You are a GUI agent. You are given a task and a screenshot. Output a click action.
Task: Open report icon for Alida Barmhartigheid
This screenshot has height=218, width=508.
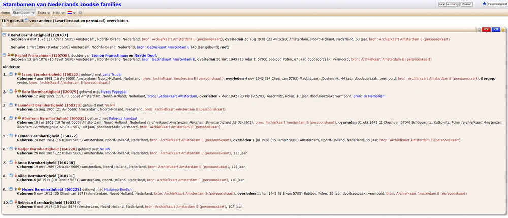coord(12,175)
